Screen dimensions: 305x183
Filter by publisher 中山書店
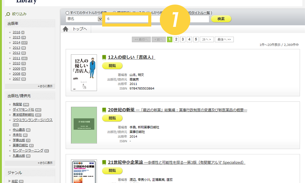coord(19,130)
